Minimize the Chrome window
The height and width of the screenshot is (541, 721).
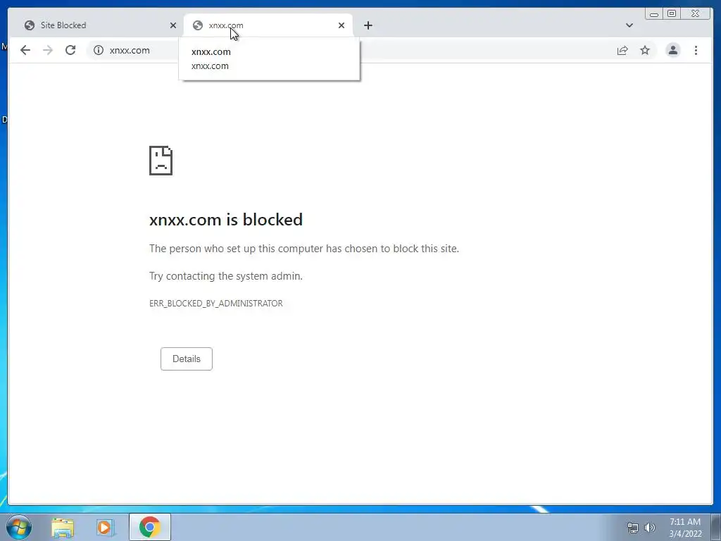click(x=654, y=14)
